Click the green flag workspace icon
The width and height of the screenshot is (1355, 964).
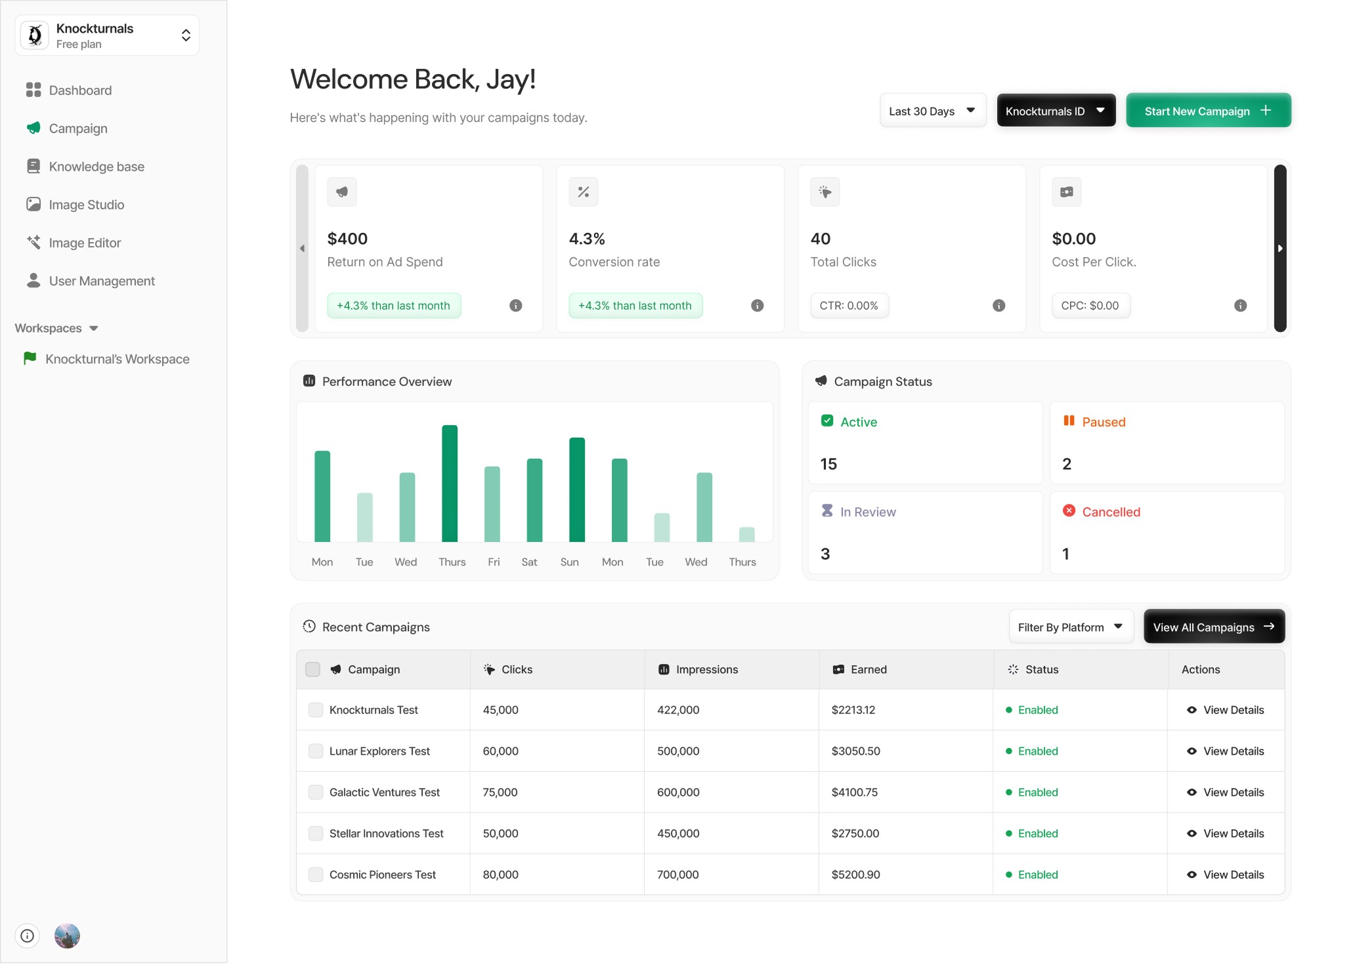[x=30, y=358]
